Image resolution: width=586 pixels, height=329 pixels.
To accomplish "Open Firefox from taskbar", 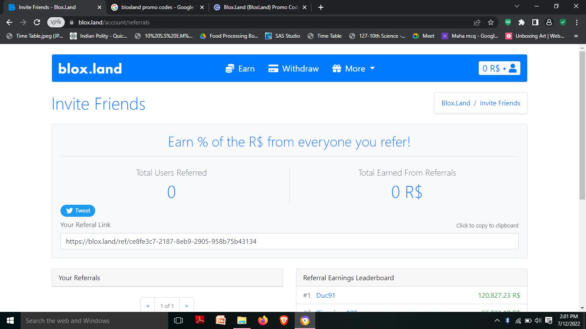I will click(263, 320).
